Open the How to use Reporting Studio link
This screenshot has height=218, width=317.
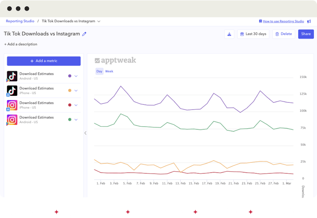point(283,21)
